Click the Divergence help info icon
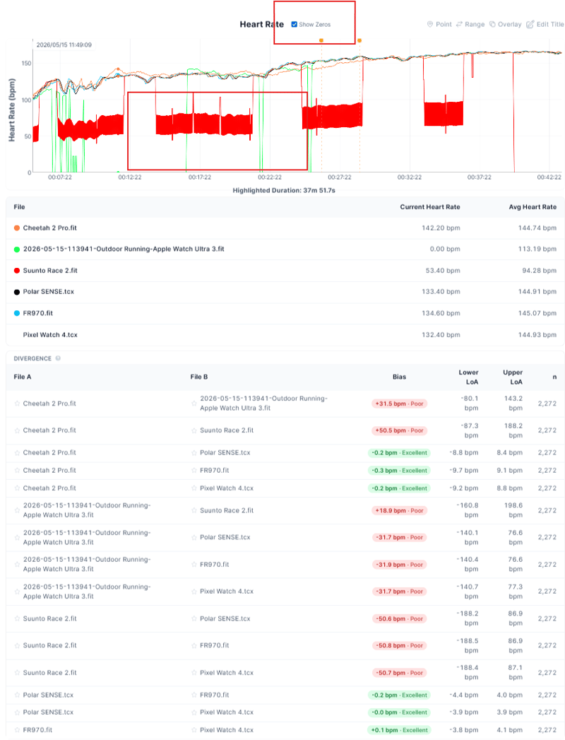 [58, 358]
